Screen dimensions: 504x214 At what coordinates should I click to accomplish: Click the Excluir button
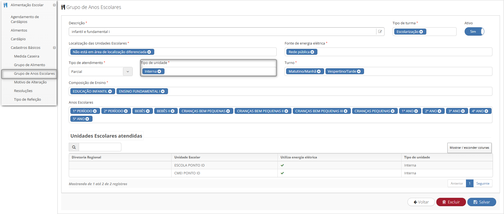(x=451, y=202)
